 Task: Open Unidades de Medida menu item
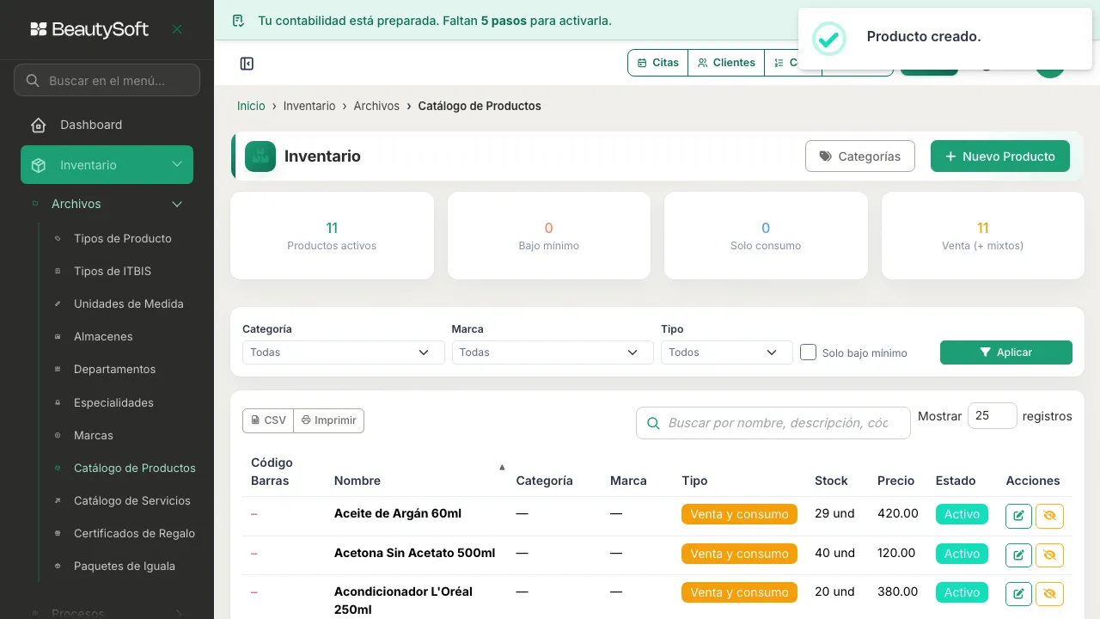coord(129,303)
